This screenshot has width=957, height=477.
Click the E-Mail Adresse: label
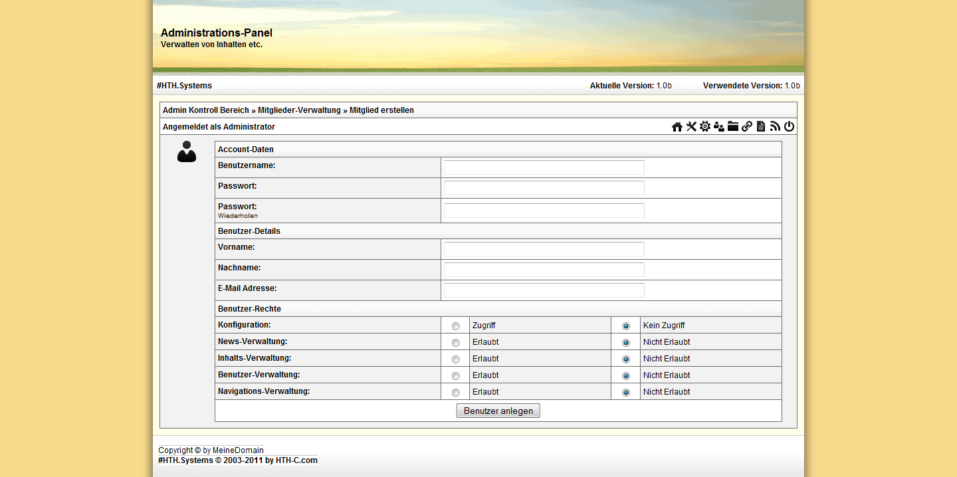(x=247, y=288)
